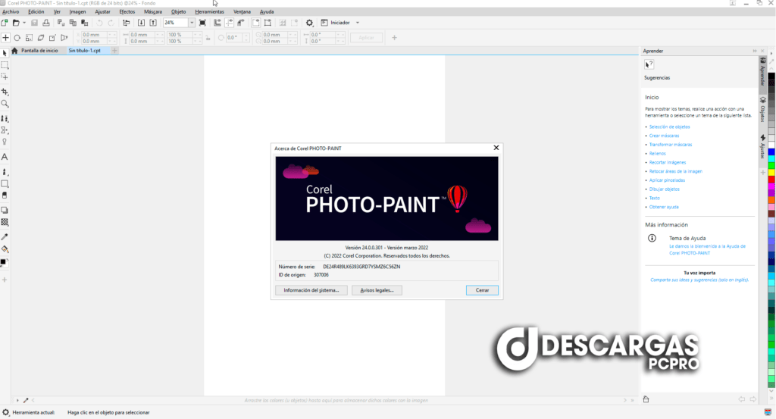Screen dimensions: 776x419
Task: Open the Herramientas menu
Action: 209,12
